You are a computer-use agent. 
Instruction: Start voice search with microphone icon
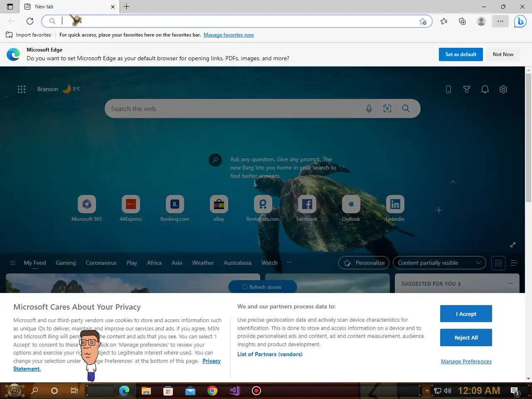click(369, 108)
